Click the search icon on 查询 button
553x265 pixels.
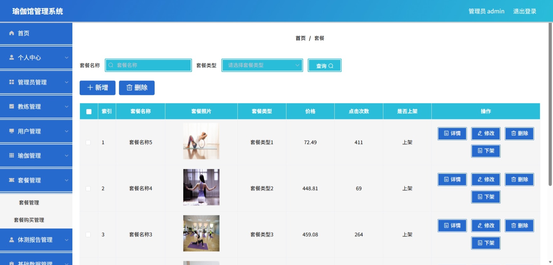pos(331,66)
